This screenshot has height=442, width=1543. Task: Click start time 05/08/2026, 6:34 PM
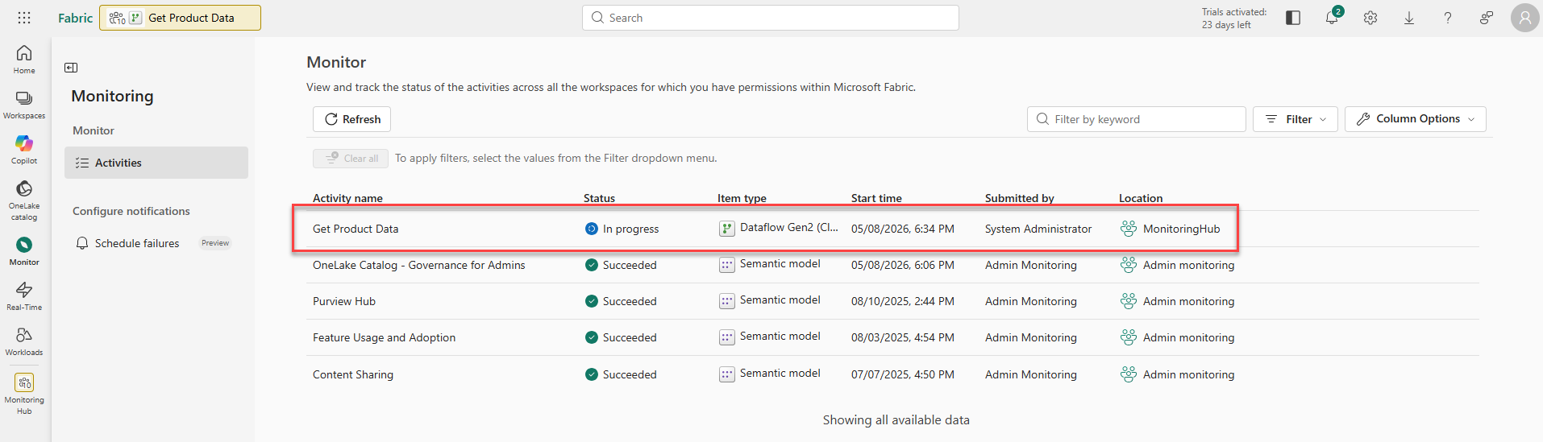coord(903,229)
